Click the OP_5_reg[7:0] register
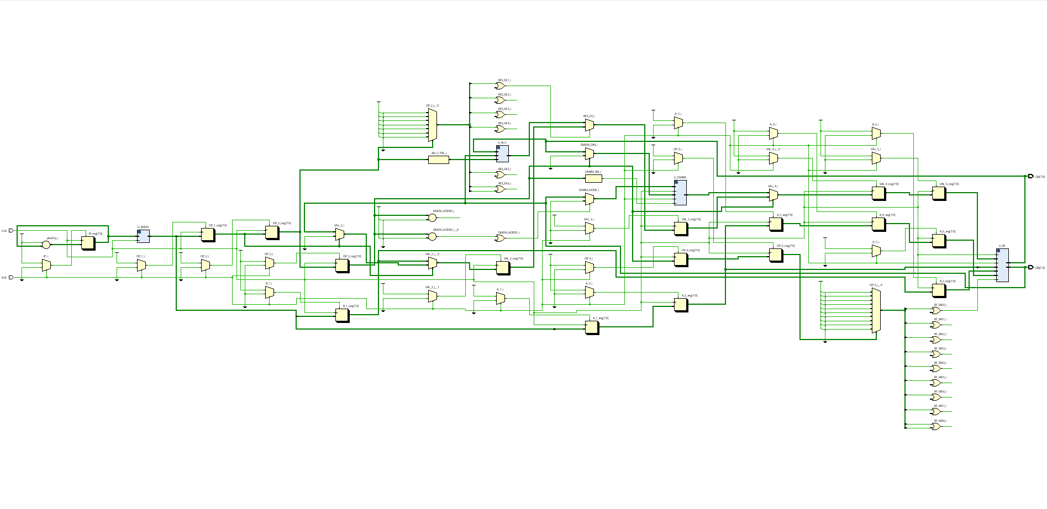 776,255
